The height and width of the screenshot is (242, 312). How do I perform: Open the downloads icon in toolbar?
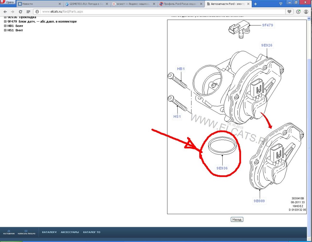point(298,12)
